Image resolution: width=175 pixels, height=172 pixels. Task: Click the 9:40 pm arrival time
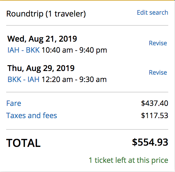tap(93, 50)
